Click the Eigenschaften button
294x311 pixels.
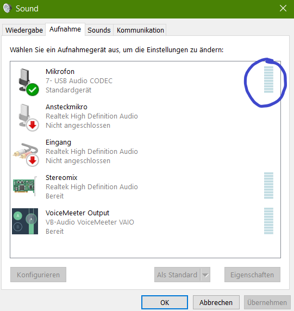coord(252,275)
